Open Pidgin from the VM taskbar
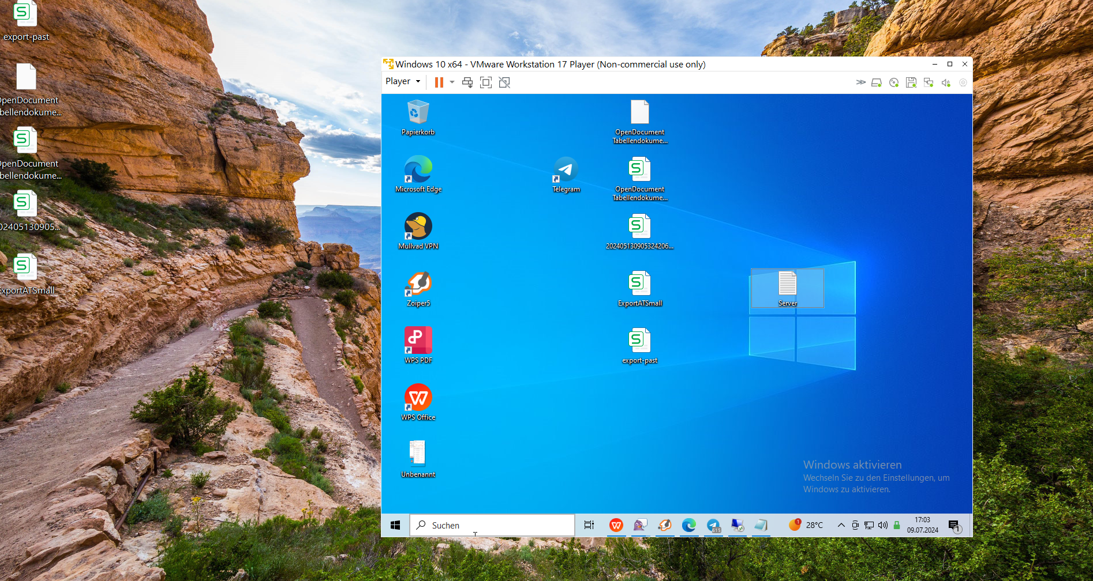 coord(639,525)
